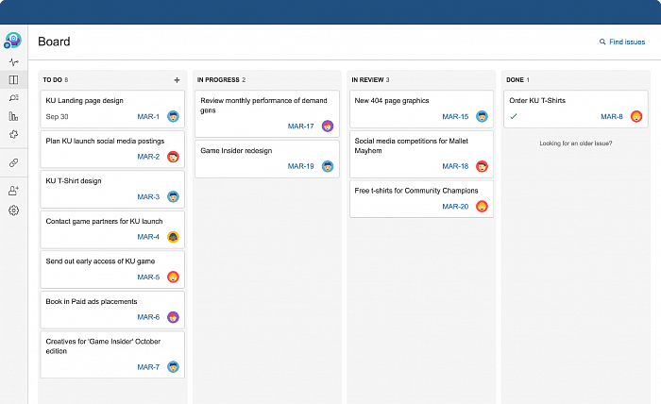
Task: Click the assignee avatar on MAR-4 card
Action: 173,237
